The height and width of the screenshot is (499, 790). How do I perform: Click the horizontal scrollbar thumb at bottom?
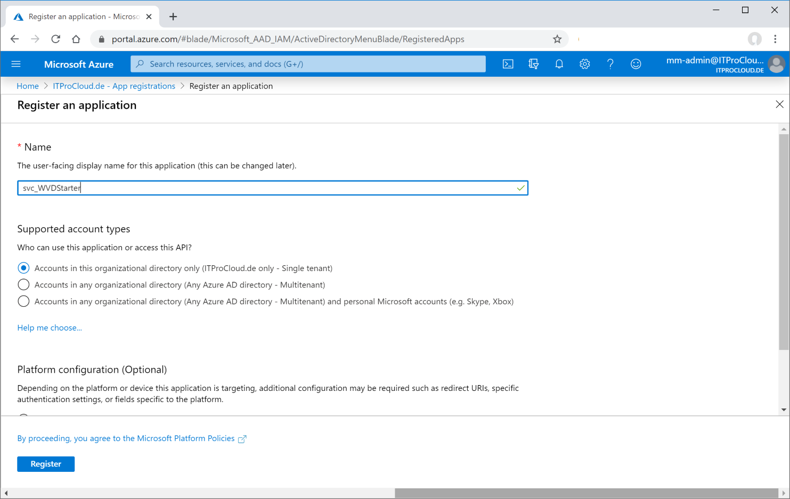[x=587, y=493]
